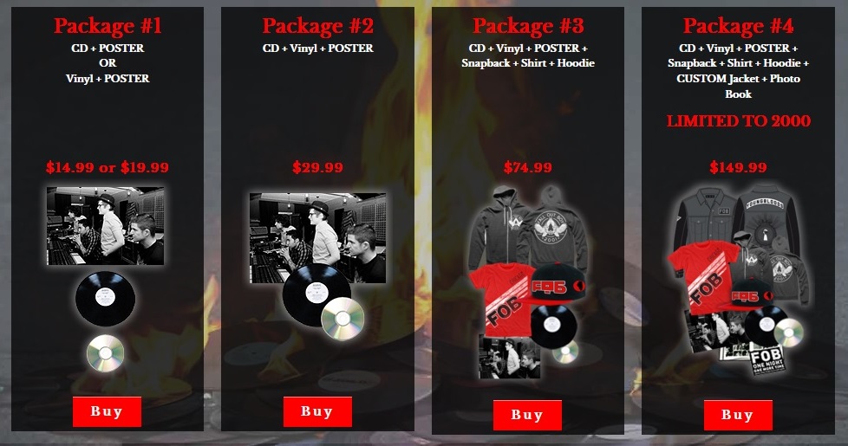The width and height of the screenshot is (848, 446).
Task: Click the Package #3 red title
Action: tap(528, 26)
